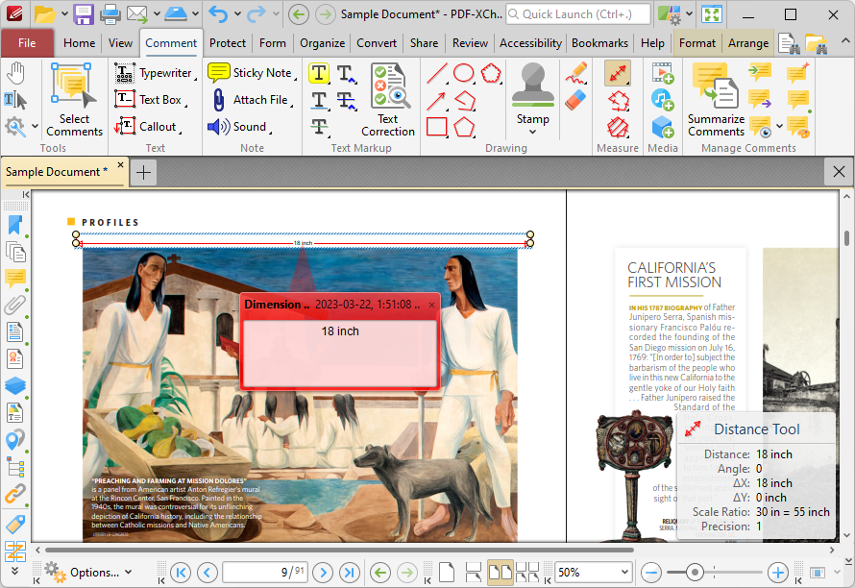Select the Rectangle drawing tool
The width and height of the screenshot is (855, 588).
[437, 127]
